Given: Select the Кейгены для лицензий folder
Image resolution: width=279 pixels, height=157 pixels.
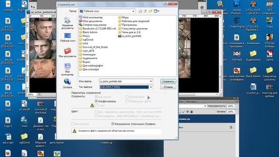Looking at the screenshot, I should [x=134, y=21].
